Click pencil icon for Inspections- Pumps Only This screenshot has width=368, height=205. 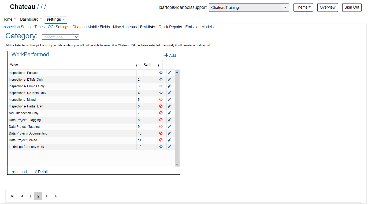[169, 86]
